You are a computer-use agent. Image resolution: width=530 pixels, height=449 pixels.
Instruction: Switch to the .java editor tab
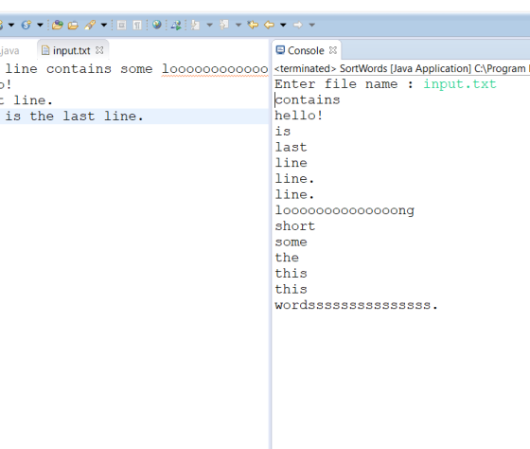(9, 51)
